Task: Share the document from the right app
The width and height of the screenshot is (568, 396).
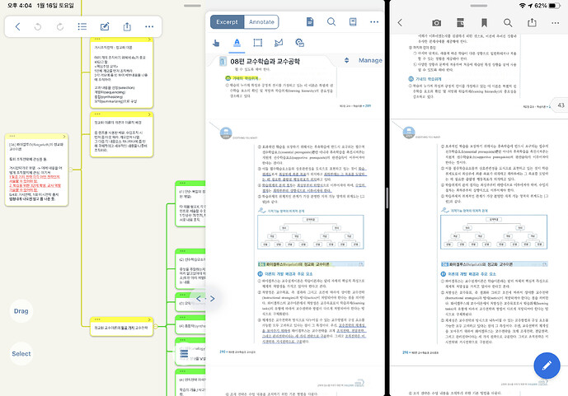Action: [532, 22]
